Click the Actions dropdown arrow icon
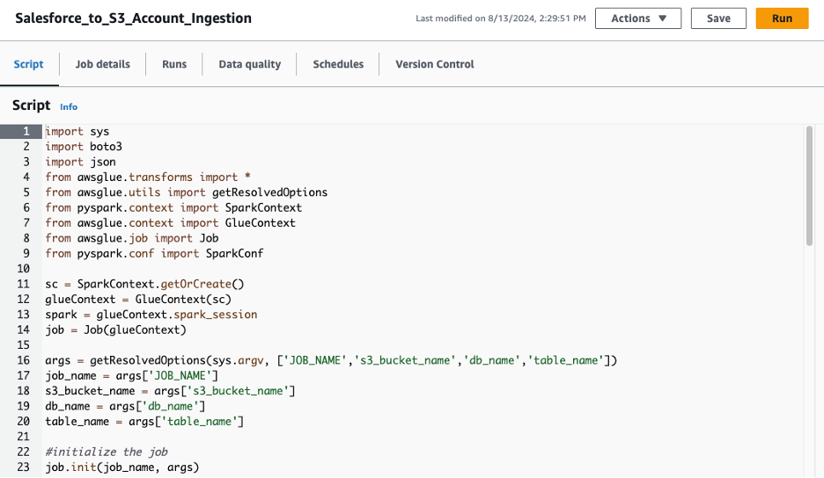The image size is (824, 478). pos(663,18)
